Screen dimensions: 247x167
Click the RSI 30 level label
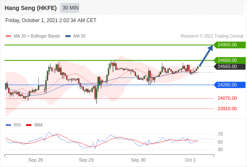(x=220, y=150)
